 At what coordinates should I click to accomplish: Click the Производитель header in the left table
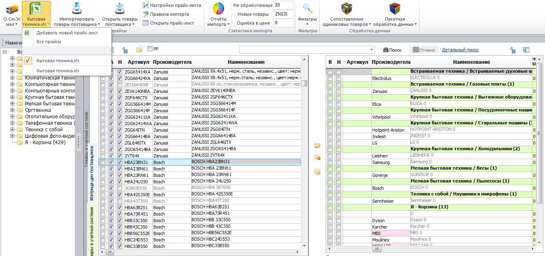click(172, 62)
